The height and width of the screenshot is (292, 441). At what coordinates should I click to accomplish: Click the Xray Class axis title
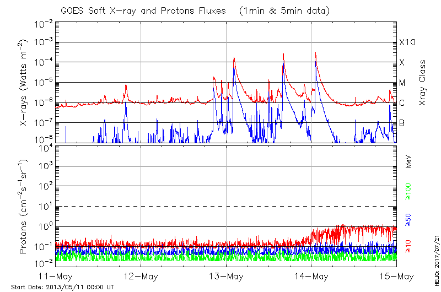click(x=423, y=83)
